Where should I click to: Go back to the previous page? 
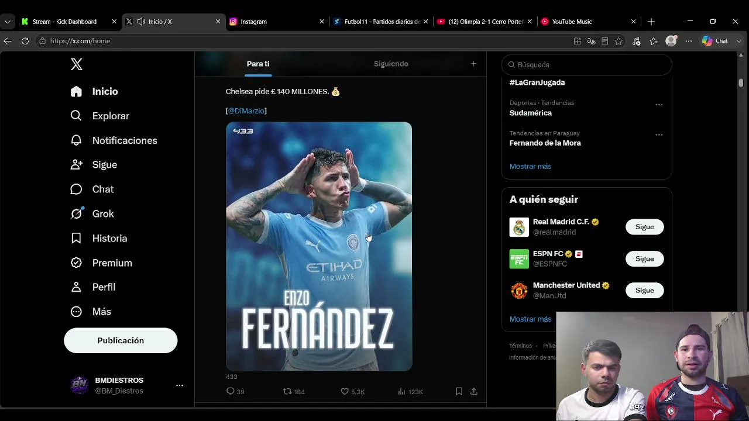pos(8,41)
